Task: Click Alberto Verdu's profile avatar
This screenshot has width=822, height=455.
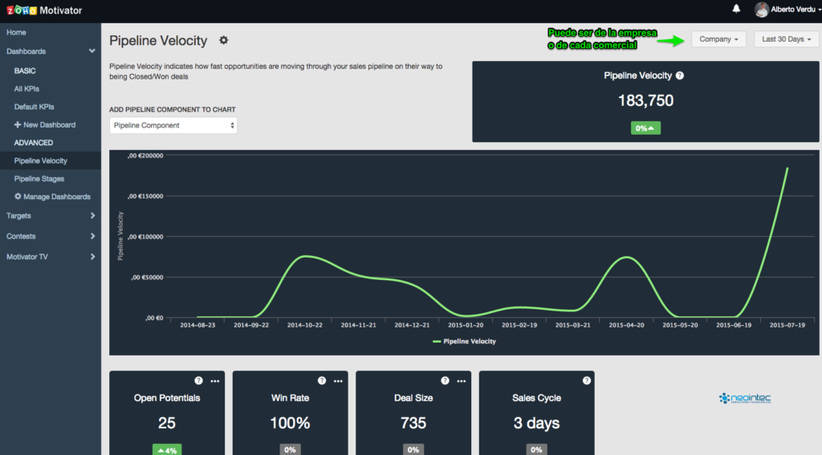Action: pyautogui.click(x=761, y=10)
